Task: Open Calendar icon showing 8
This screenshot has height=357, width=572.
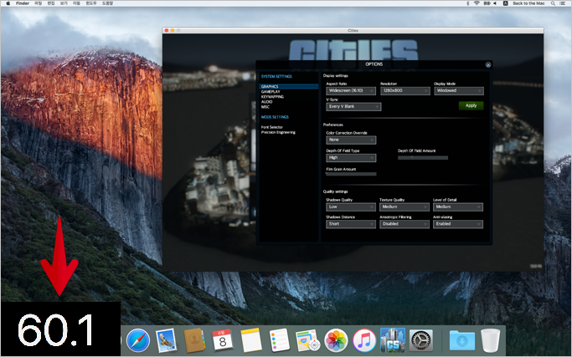Action: click(x=223, y=340)
